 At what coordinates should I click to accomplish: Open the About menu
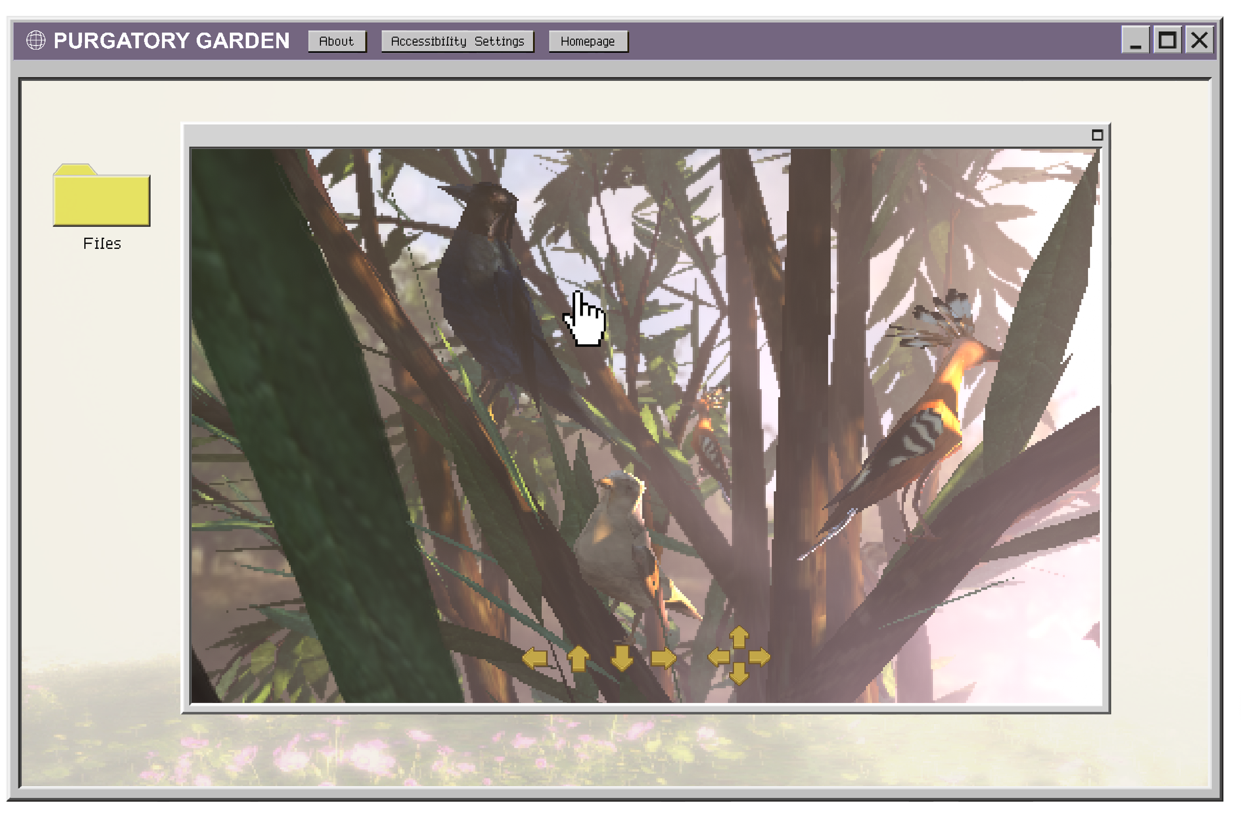click(x=336, y=42)
